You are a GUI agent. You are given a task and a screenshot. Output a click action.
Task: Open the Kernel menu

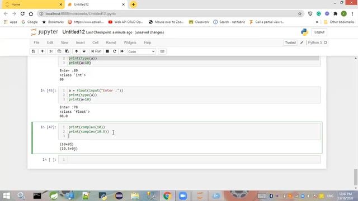point(111,42)
